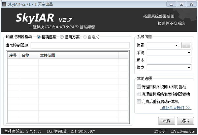Image resolution: width=198 pixels, height=135 pixels.
Task: Enable 清理目标系统磁盘控制器驱动 checkbox
Action: click(x=139, y=94)
